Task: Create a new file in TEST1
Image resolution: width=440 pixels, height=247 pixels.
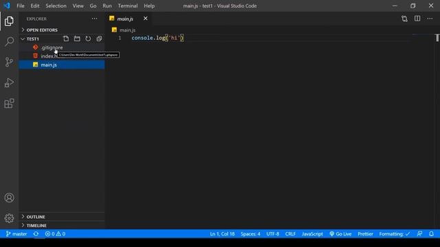Action: tap(66, 38)
